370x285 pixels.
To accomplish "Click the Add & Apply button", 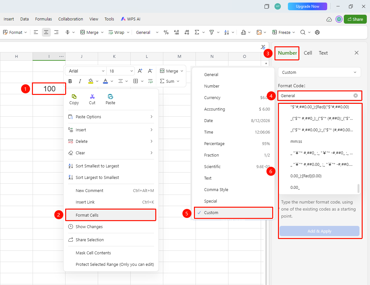I will 319,231.
